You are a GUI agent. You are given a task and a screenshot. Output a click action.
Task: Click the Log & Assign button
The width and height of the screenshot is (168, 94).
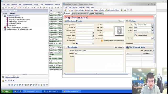point(79,10)
